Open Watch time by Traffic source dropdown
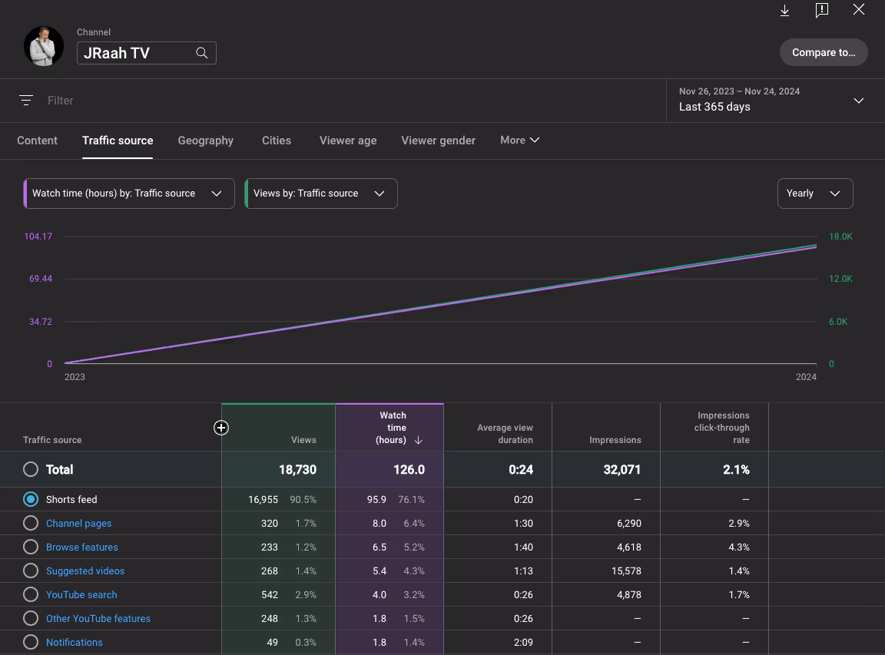The width and height of the screenshot is (885, 655). click(x=129, y=194)
